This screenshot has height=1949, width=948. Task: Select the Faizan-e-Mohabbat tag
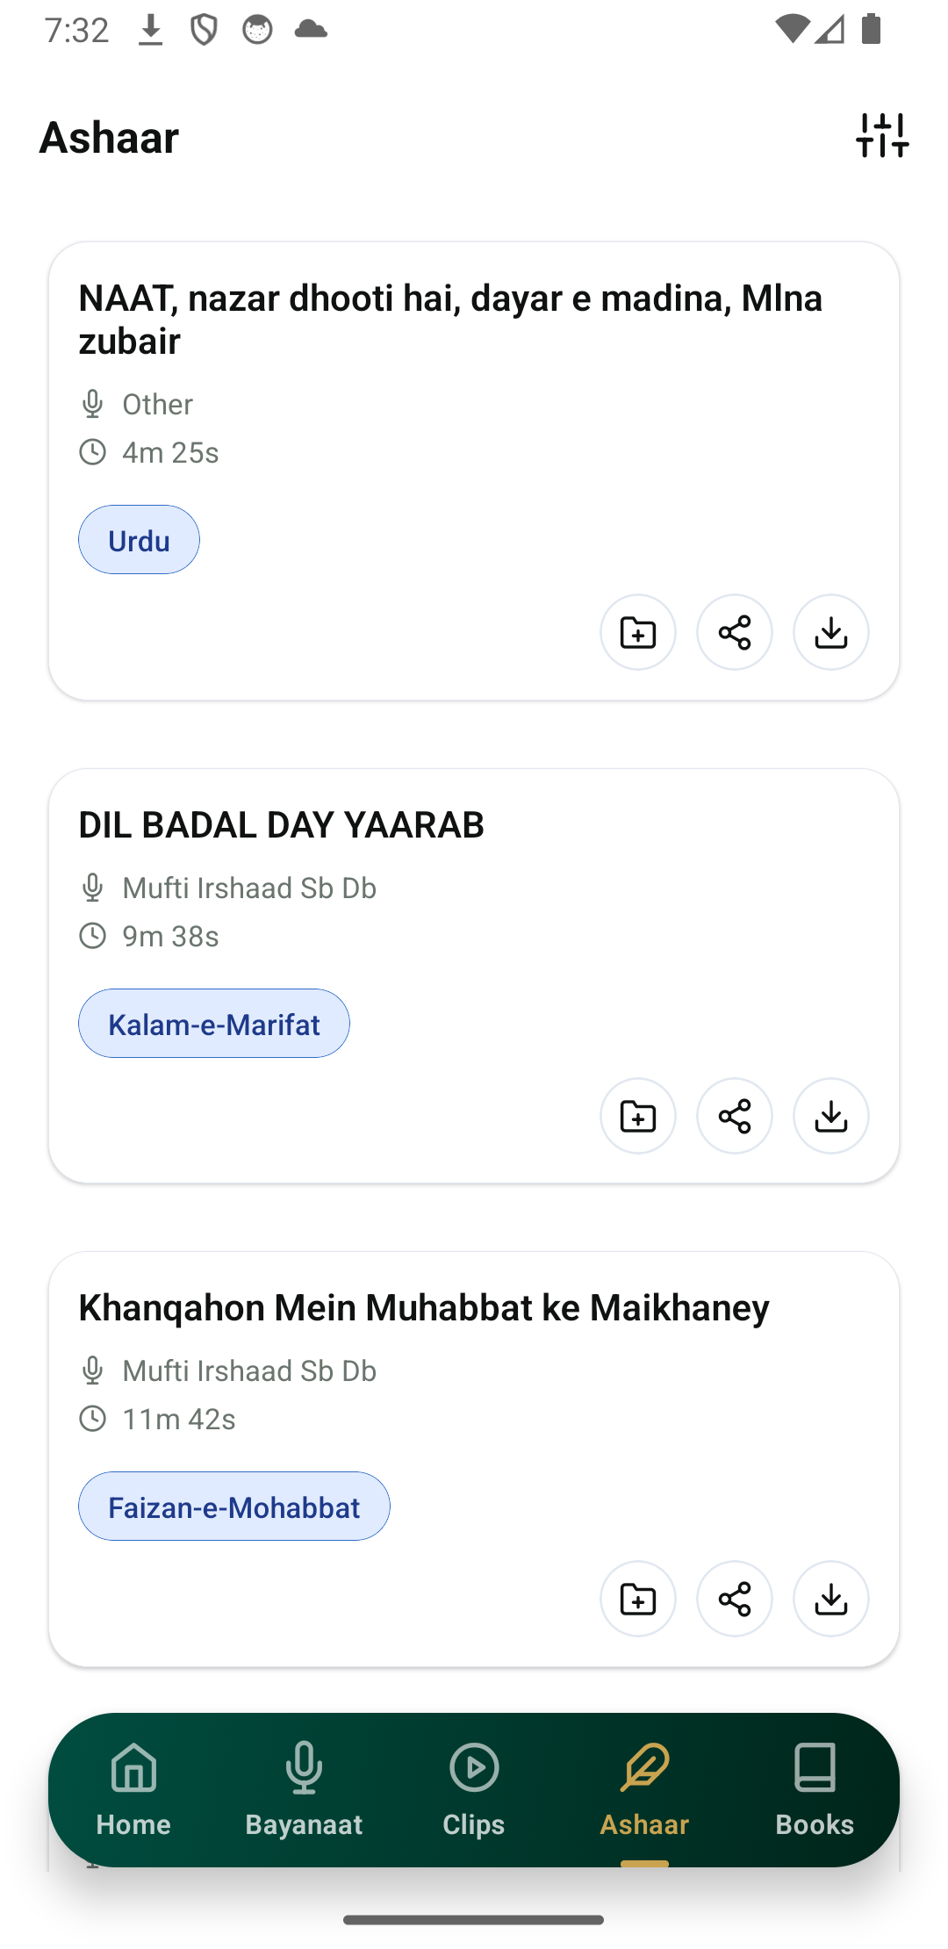point(233,1507)
